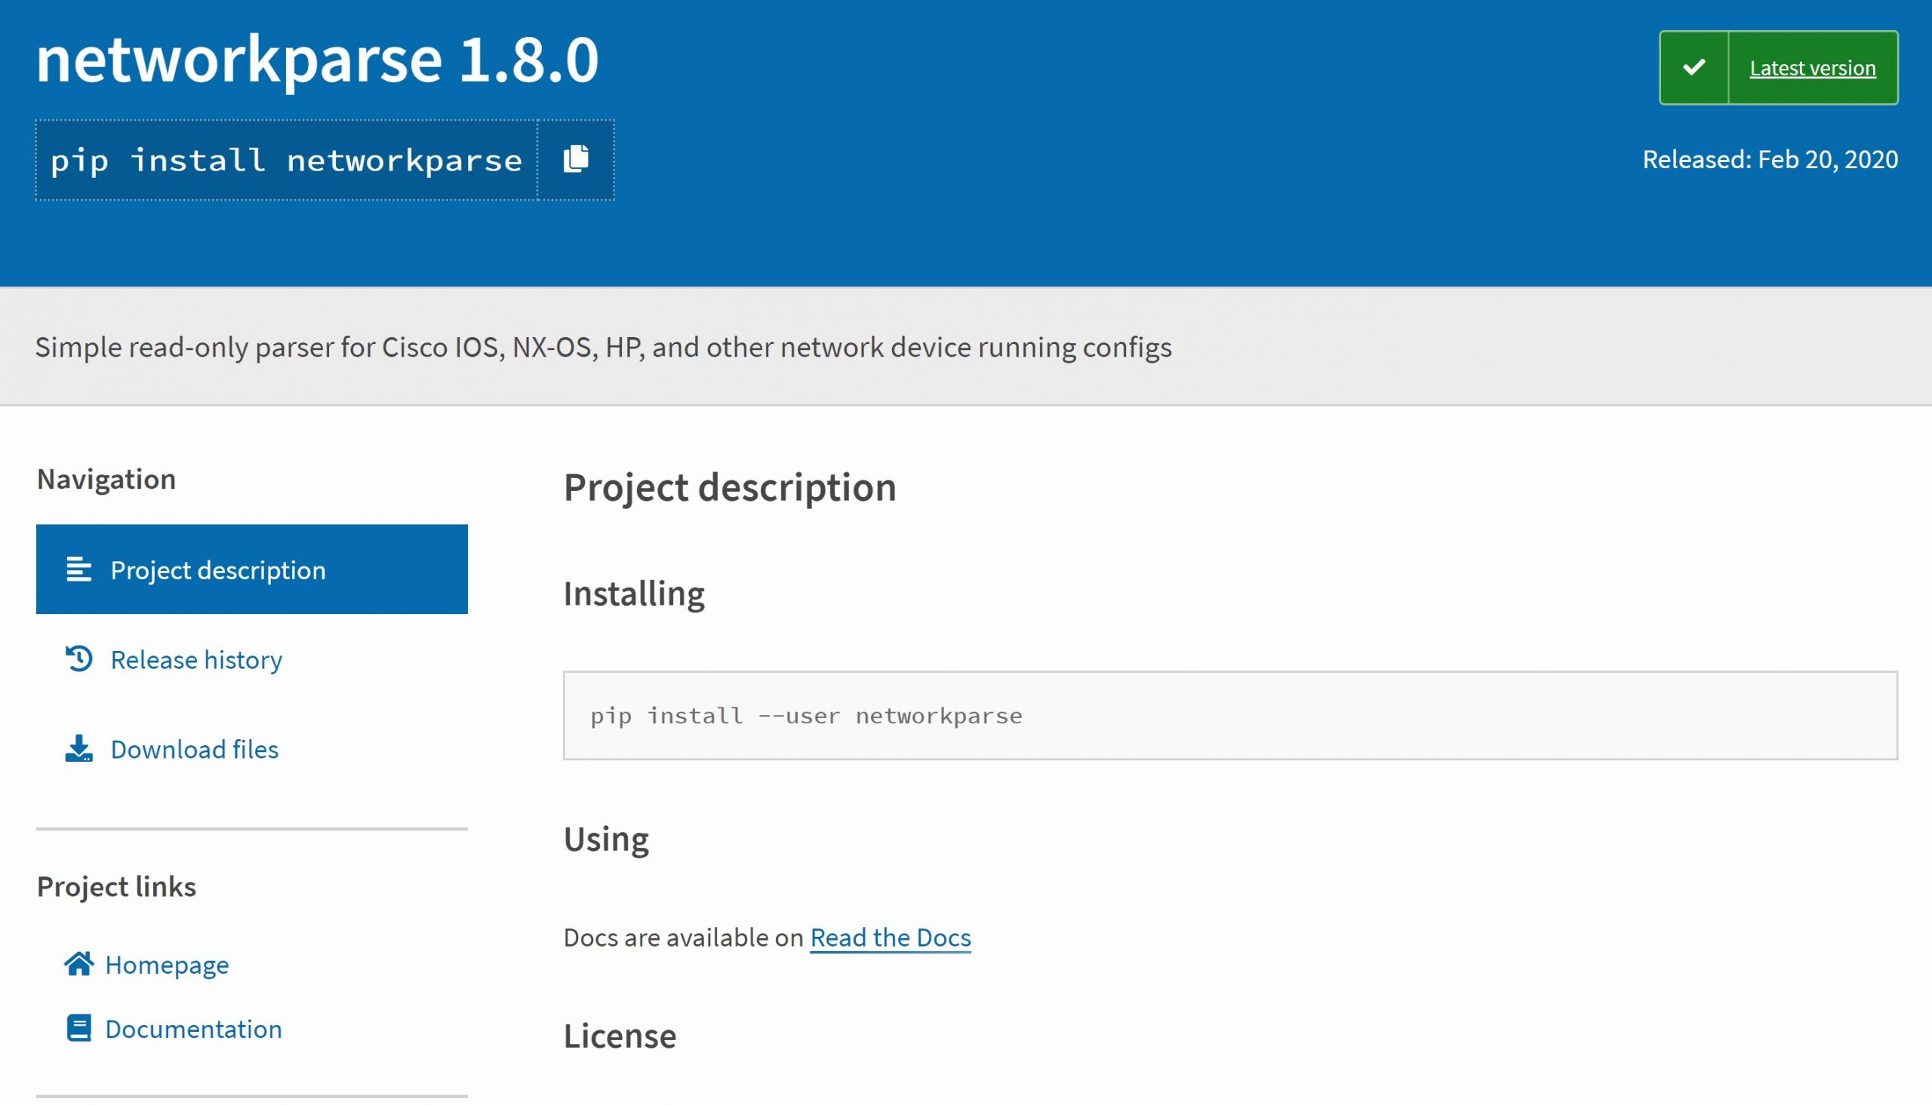Switch to Release history tab

(x=196, y=659)
